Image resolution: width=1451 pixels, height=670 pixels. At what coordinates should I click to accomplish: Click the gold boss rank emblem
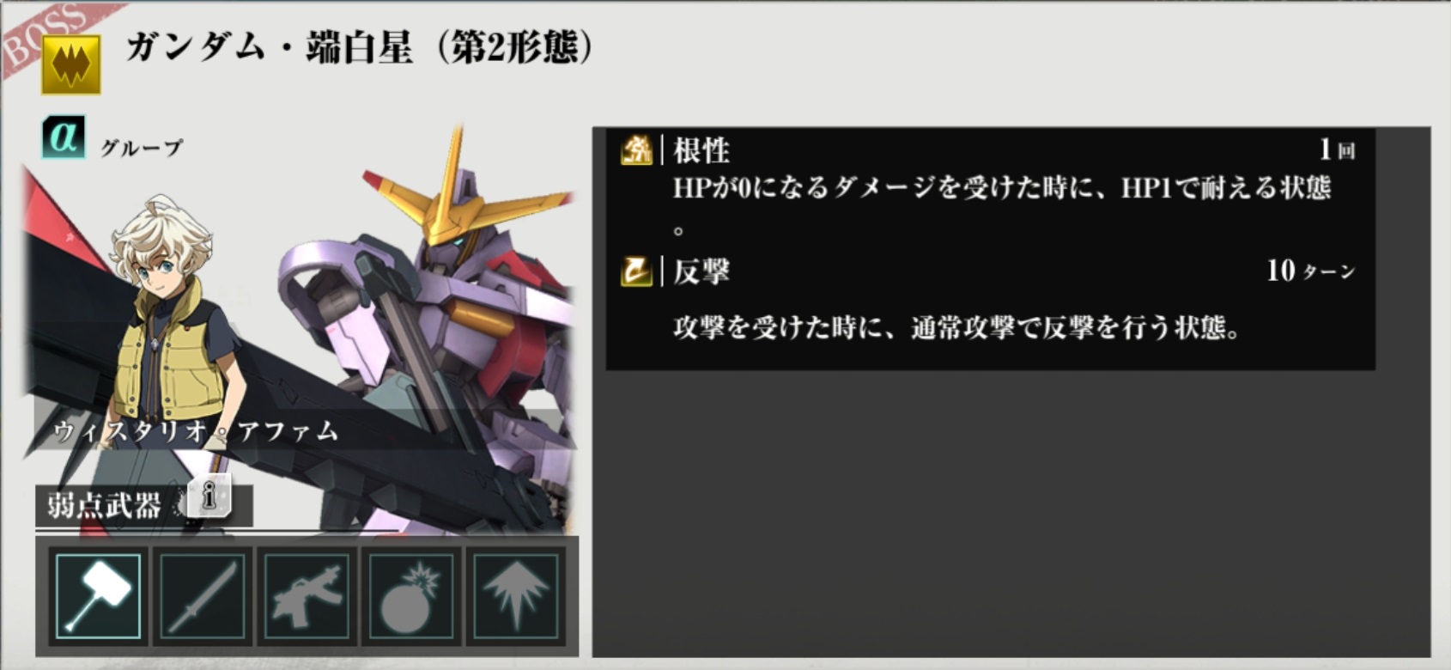point(71,65)
